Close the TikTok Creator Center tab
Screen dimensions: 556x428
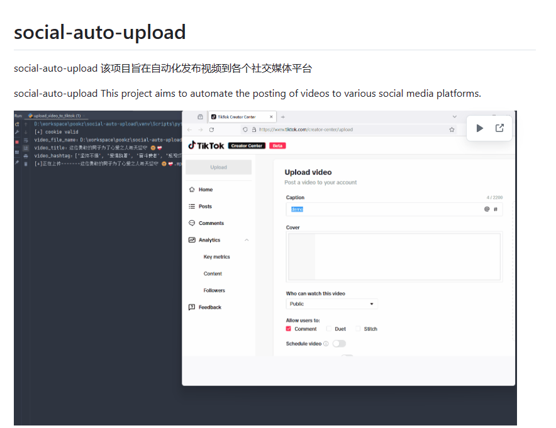click(x=271, y=116)
